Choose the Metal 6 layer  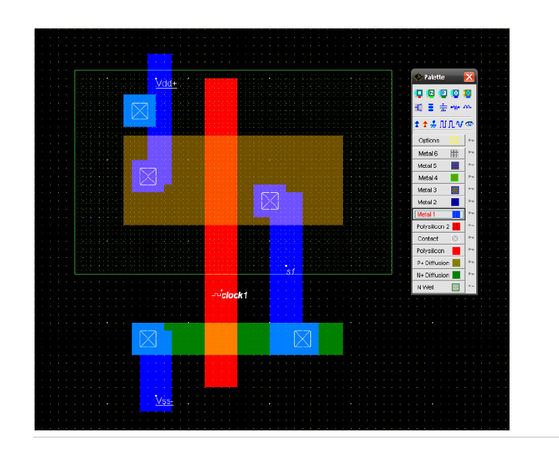(439, 154)
